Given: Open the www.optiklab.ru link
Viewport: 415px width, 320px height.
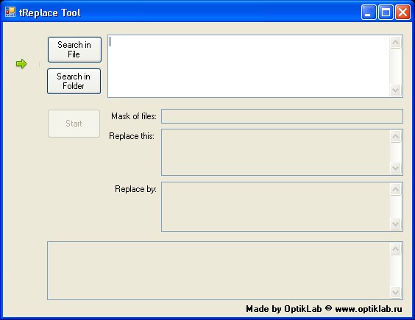Looking at the screenshot, I should pos(369,309).
